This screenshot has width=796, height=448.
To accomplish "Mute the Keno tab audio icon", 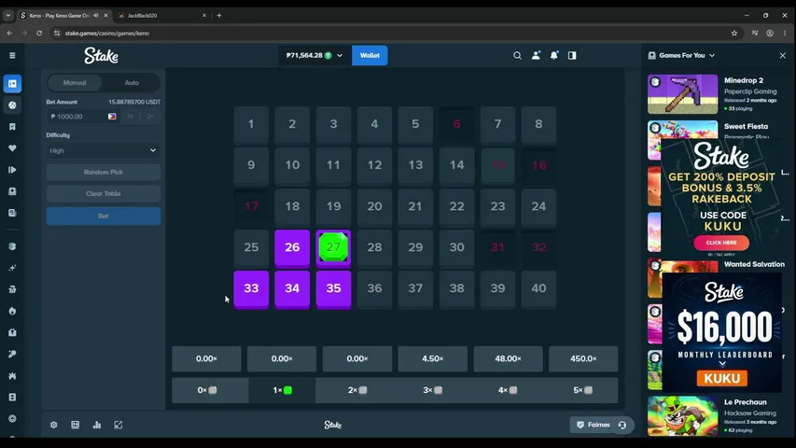I will click(x=96, y=15).
